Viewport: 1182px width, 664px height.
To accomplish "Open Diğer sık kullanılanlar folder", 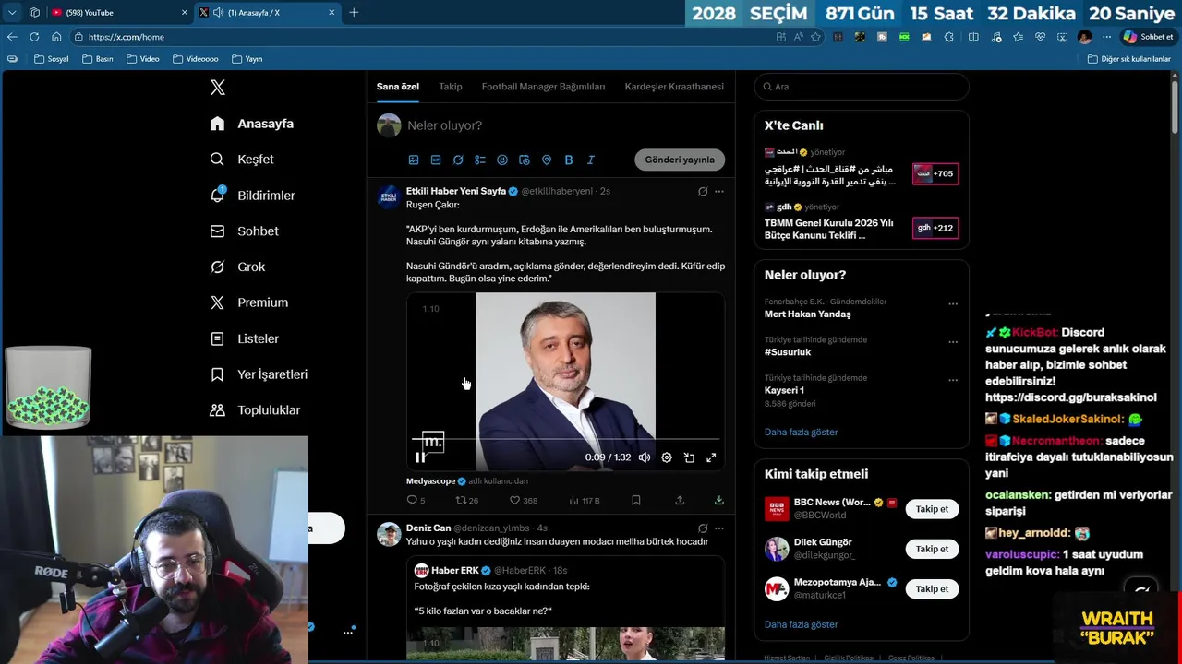I will click(1128, 59).
